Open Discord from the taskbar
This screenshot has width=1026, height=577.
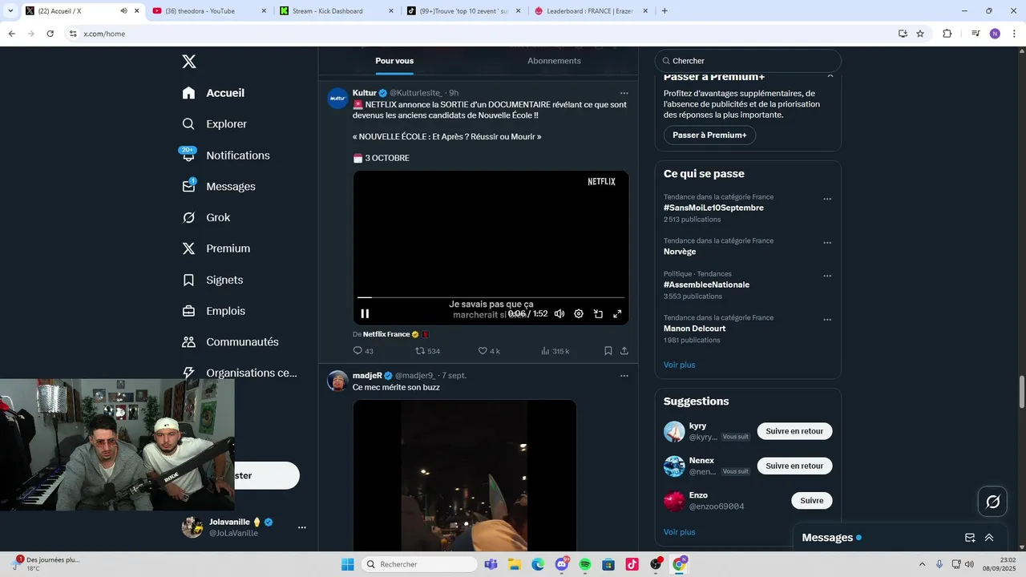pyautogui.click(x=562, y=564)
